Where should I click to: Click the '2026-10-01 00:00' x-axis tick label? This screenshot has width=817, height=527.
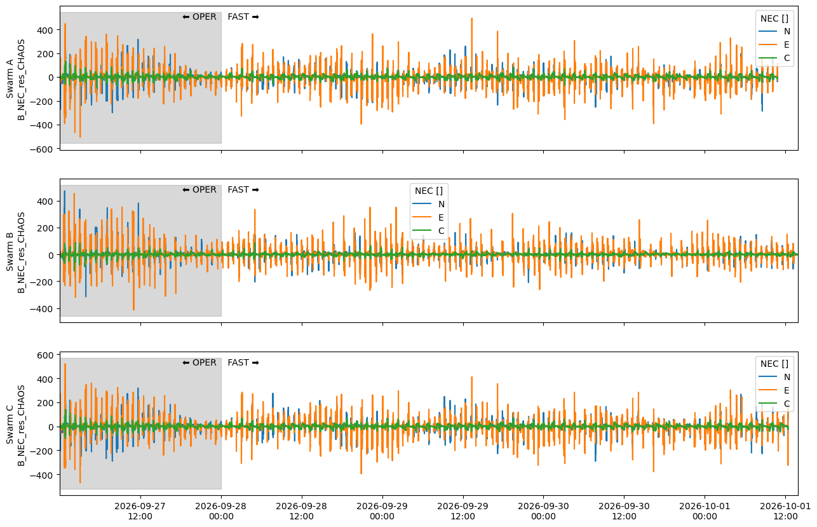[705, 511]
